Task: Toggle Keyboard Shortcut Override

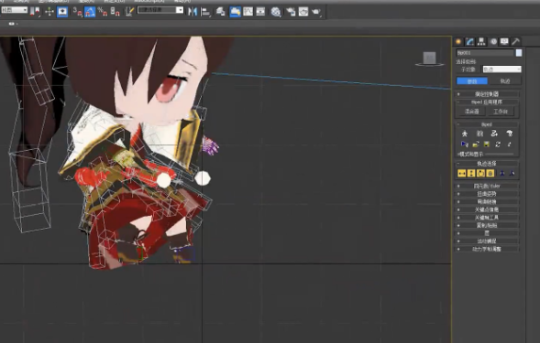Action: [62, 12]
